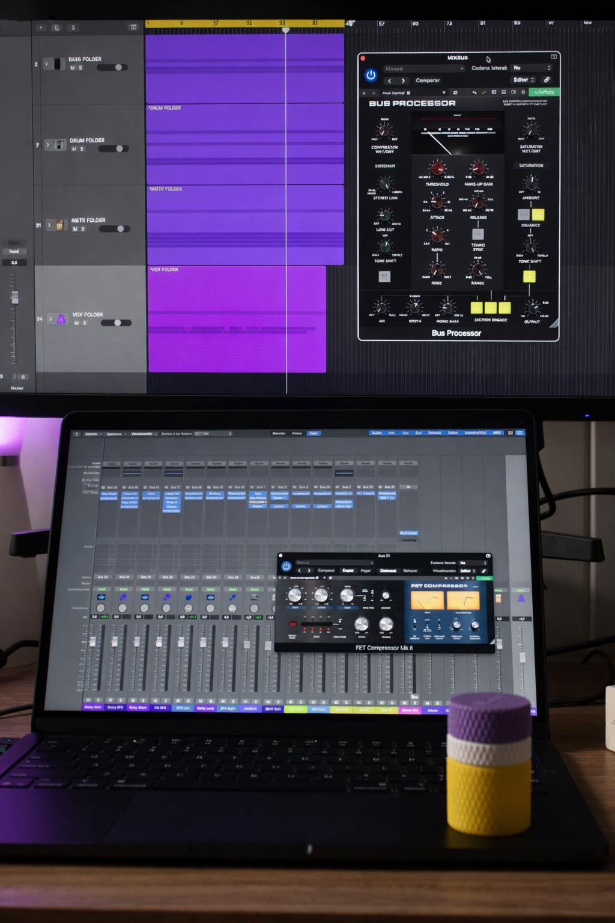The width and height of the screenshot is (615, 923).
Task: Expand the VOX FOLDER track stack
Action: 50,319
